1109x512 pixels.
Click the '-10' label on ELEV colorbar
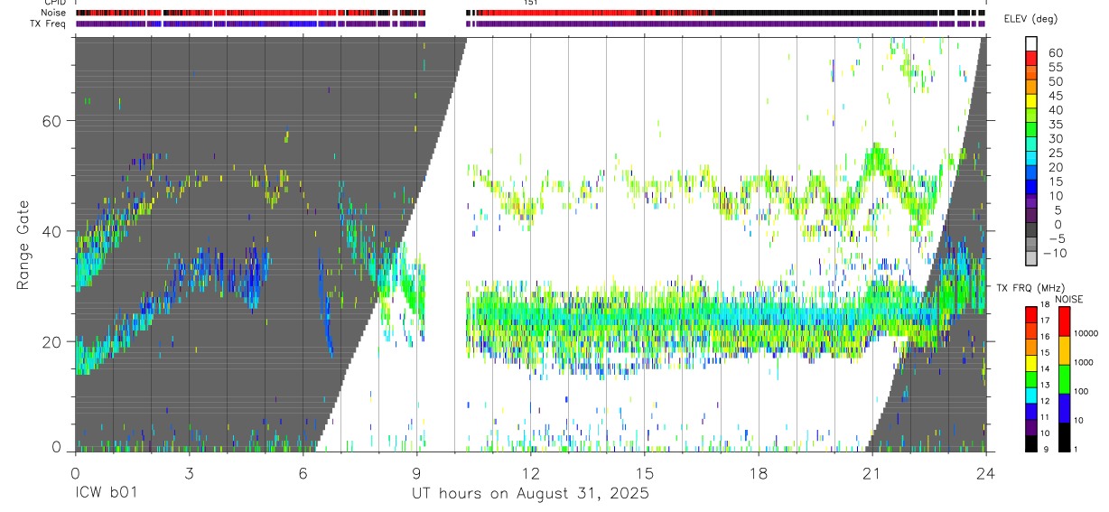(1055, 254)
